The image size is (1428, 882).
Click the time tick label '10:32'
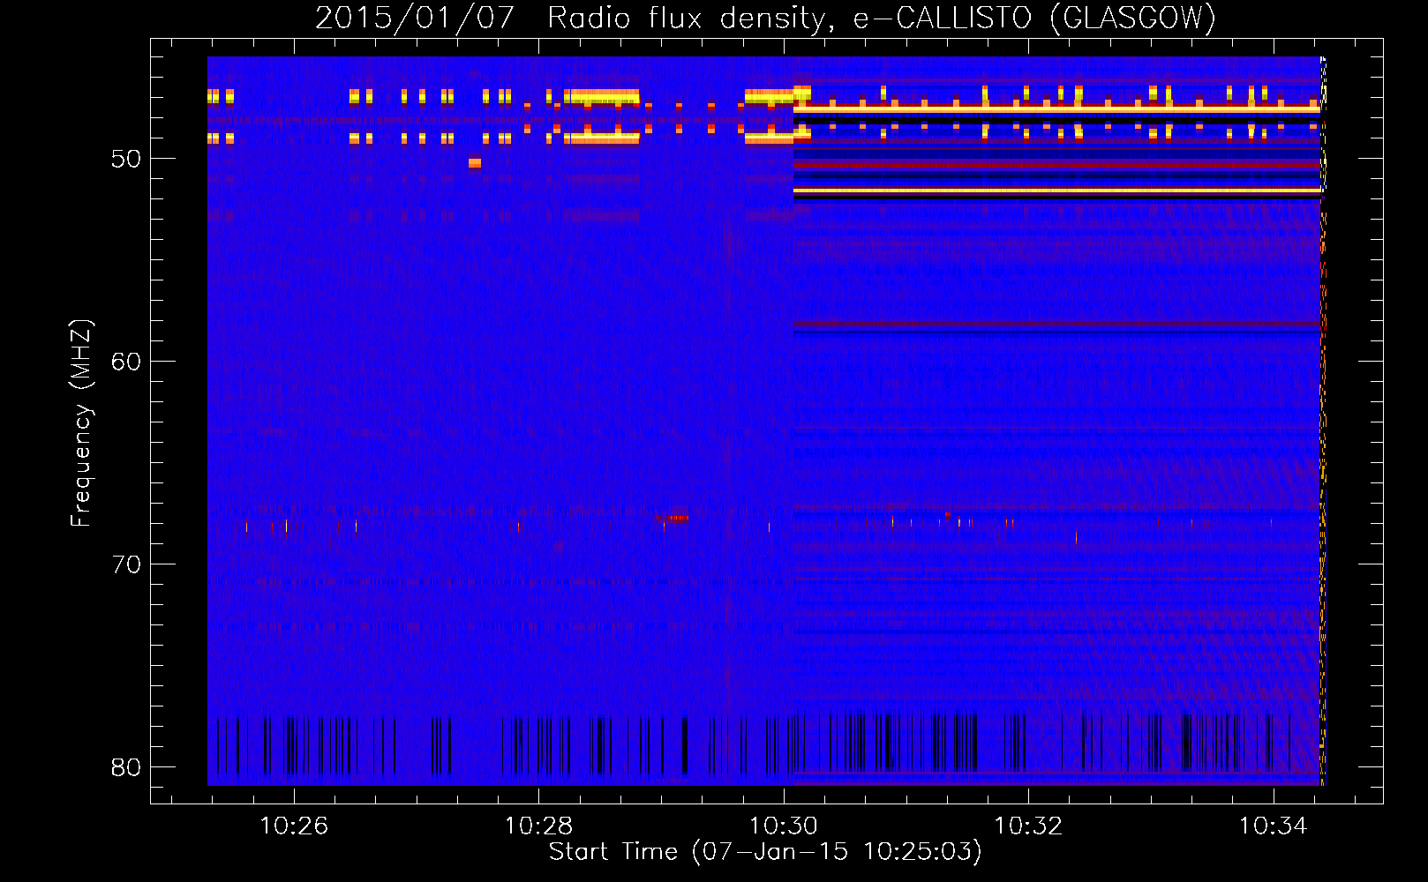pyautogui.click(x=1028, y=826)
